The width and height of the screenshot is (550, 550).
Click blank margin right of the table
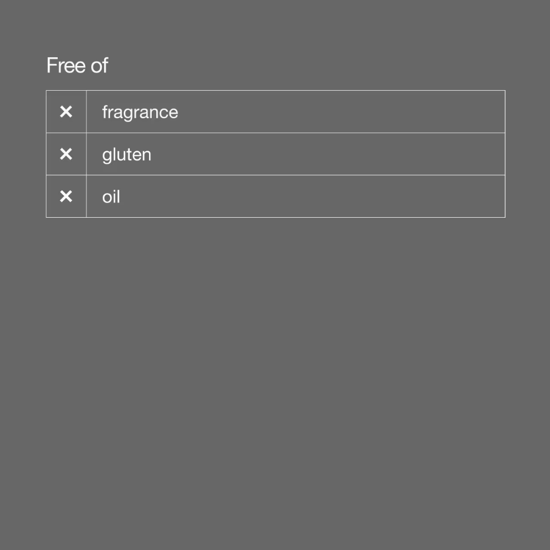(x=528, y=154)
